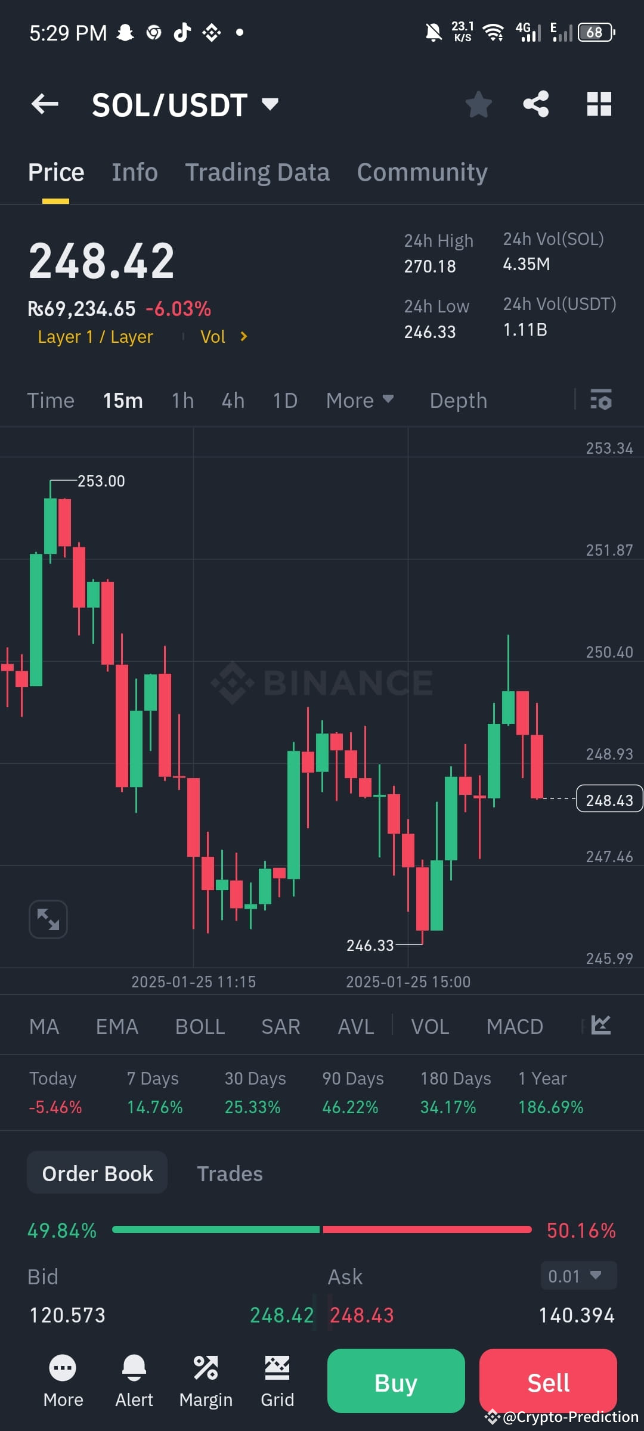Viewport: 644px width, 1431px height.
Task: Open chart settings icon beside Depth
Action: 601,399
